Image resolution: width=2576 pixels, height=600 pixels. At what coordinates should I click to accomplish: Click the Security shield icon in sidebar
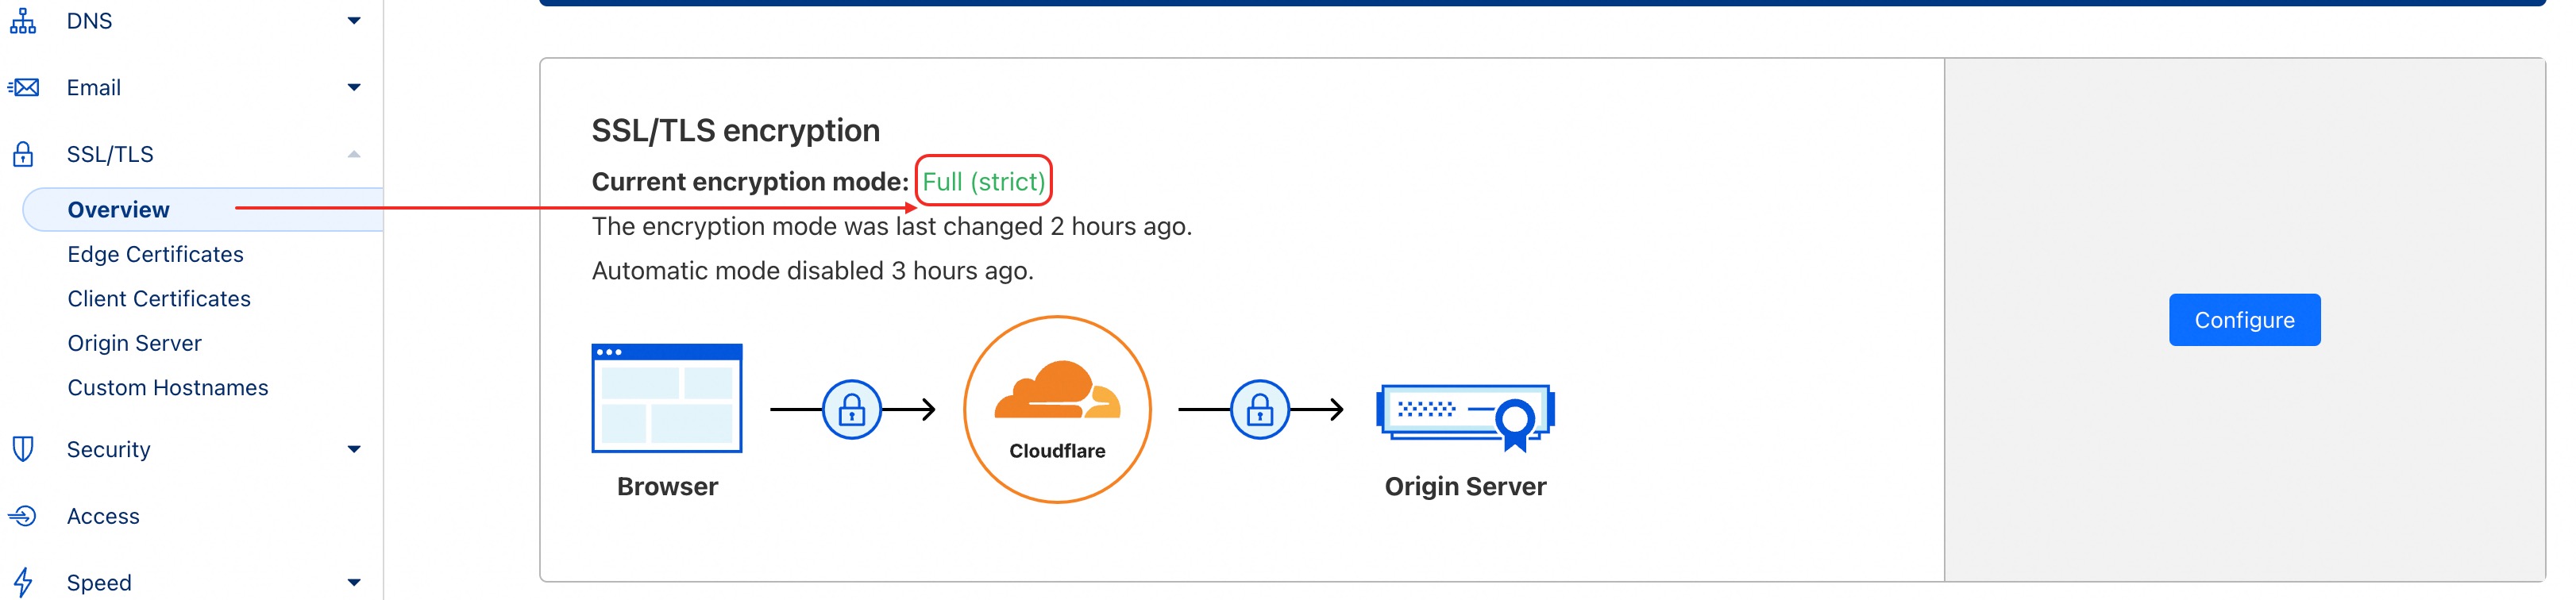(x=23, y=449)
